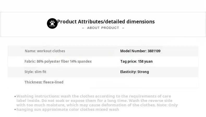Click the dash right of 'ABOUT PRODUCT'

tap(123, 28)
